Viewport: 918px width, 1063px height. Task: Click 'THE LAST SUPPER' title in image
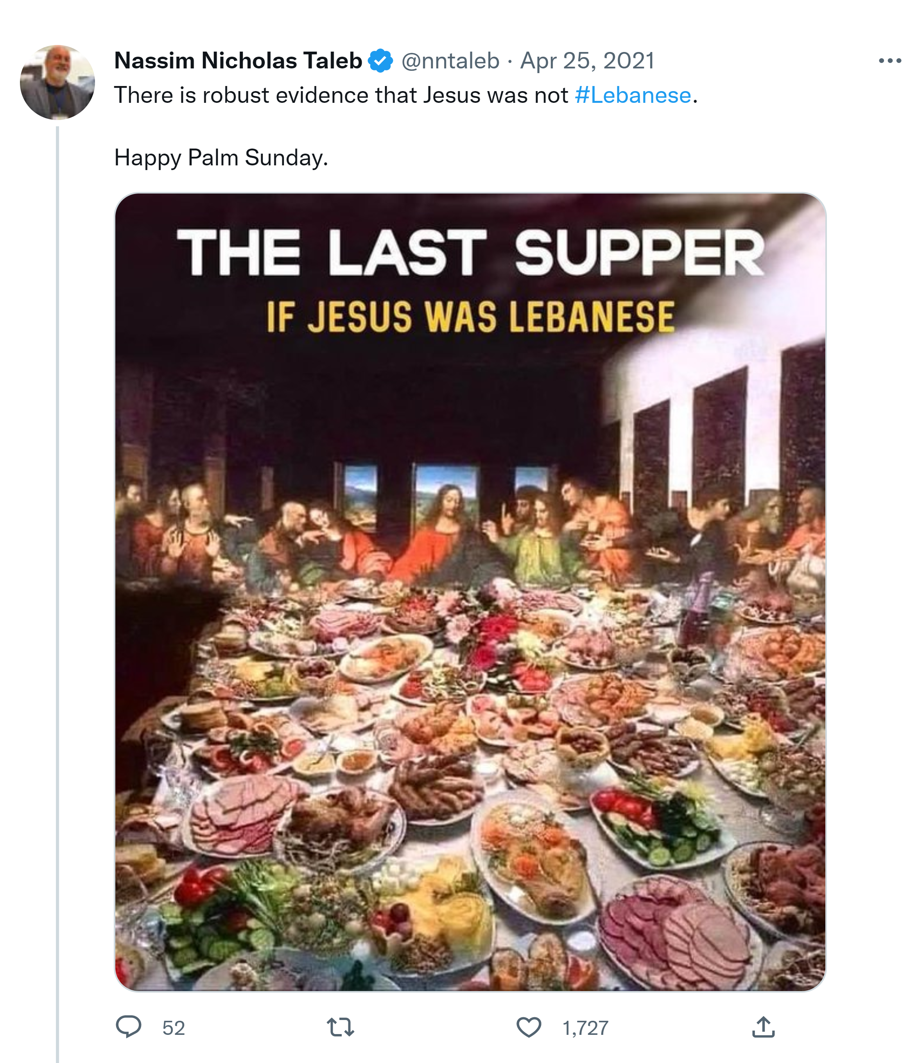[x=470, y=253]
